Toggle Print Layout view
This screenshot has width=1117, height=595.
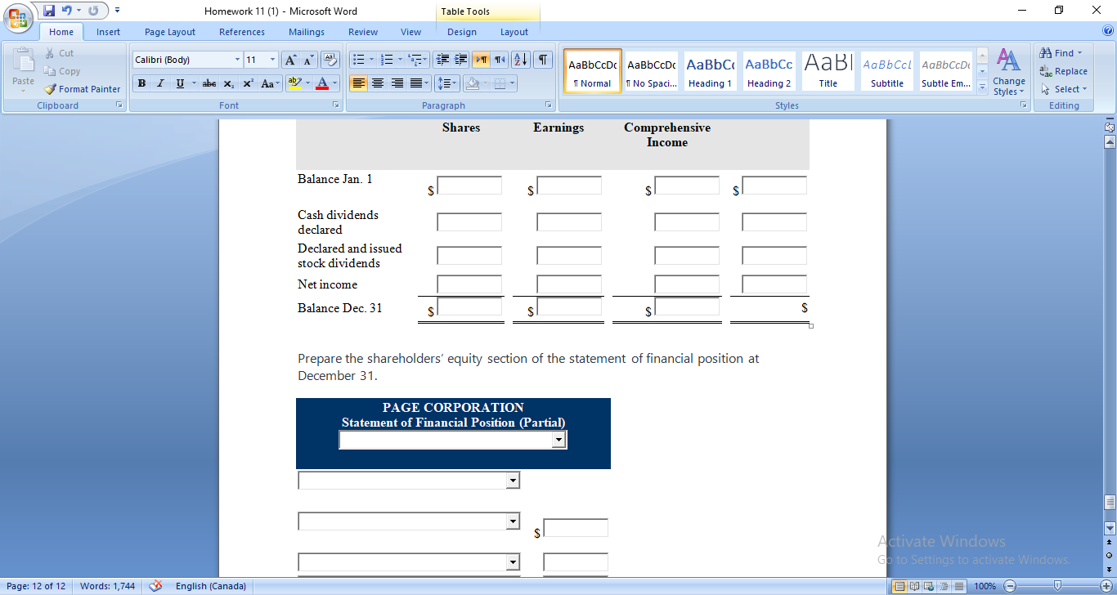click(899, 586)
